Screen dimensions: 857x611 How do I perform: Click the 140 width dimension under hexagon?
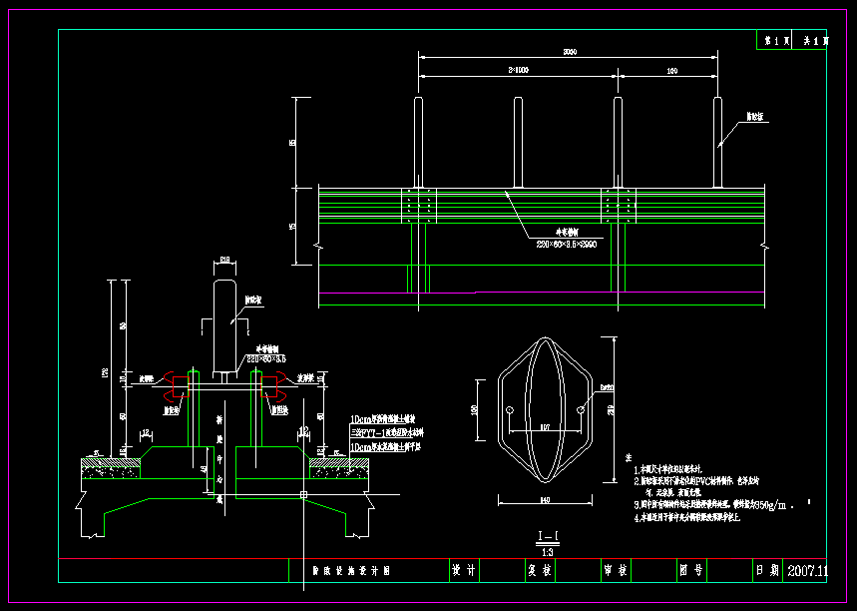pyautogui.click(x=545, y=498)
